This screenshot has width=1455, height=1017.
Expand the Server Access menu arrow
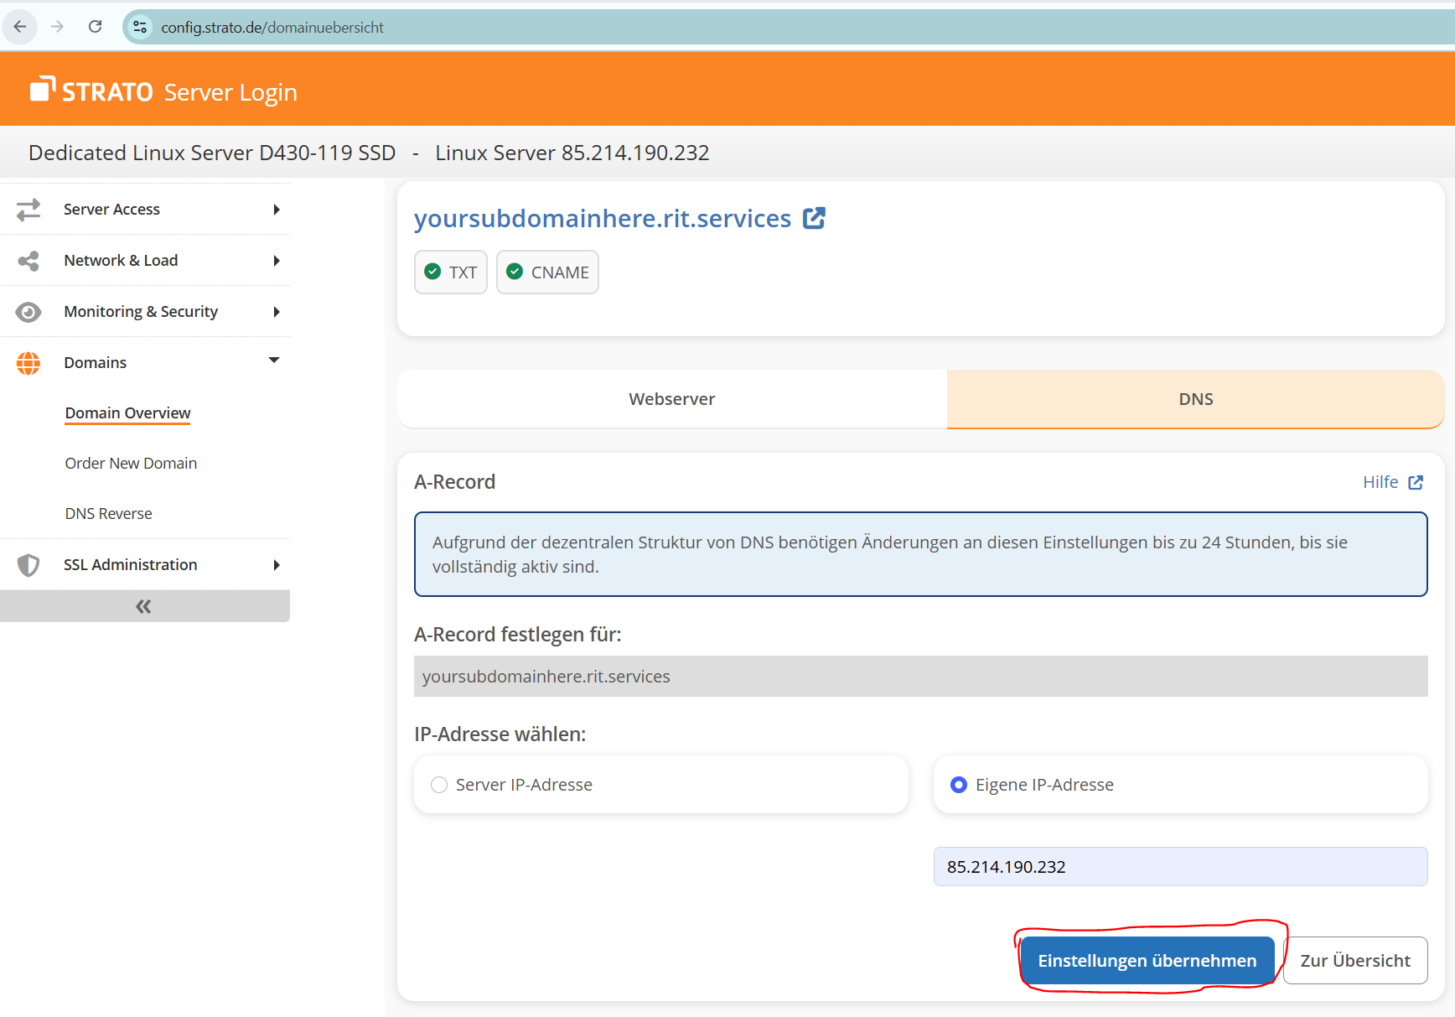[x=276, y=210]
